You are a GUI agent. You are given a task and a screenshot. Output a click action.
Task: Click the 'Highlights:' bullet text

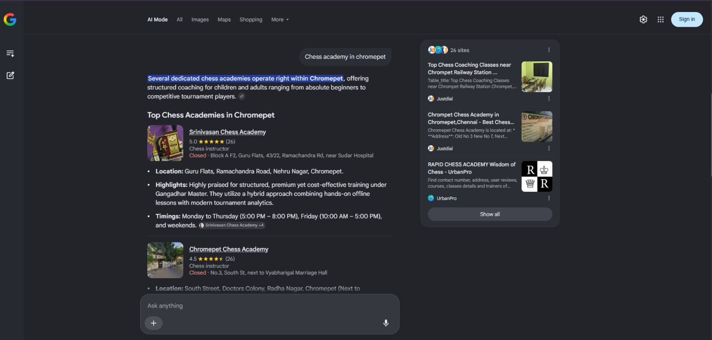(x=271, y=194)
